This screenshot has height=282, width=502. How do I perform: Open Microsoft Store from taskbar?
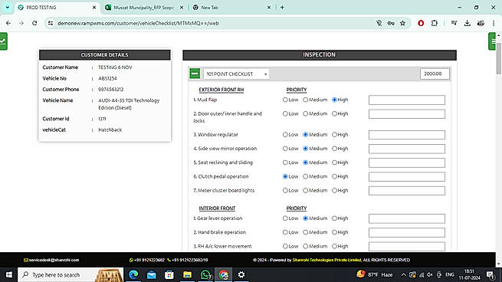tap(169, 274)
